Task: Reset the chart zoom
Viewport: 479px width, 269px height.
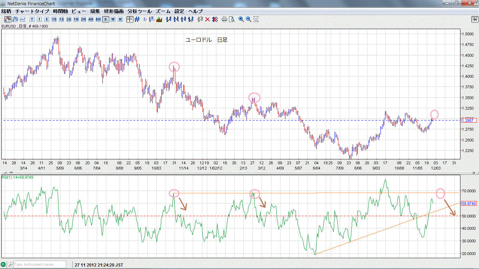Action: click(256, 19)
